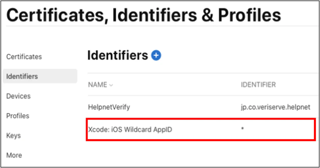320x168 pixels.
Task: Click the jp.co.veriserve.helpnet bundle identifier
Action: [276, 107]
